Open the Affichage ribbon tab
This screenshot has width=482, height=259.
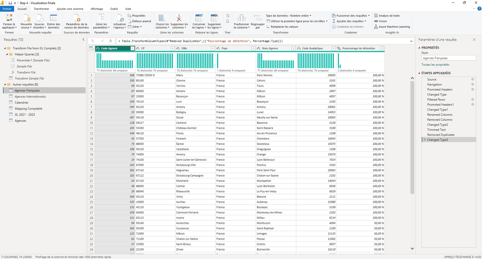[97, 9]
